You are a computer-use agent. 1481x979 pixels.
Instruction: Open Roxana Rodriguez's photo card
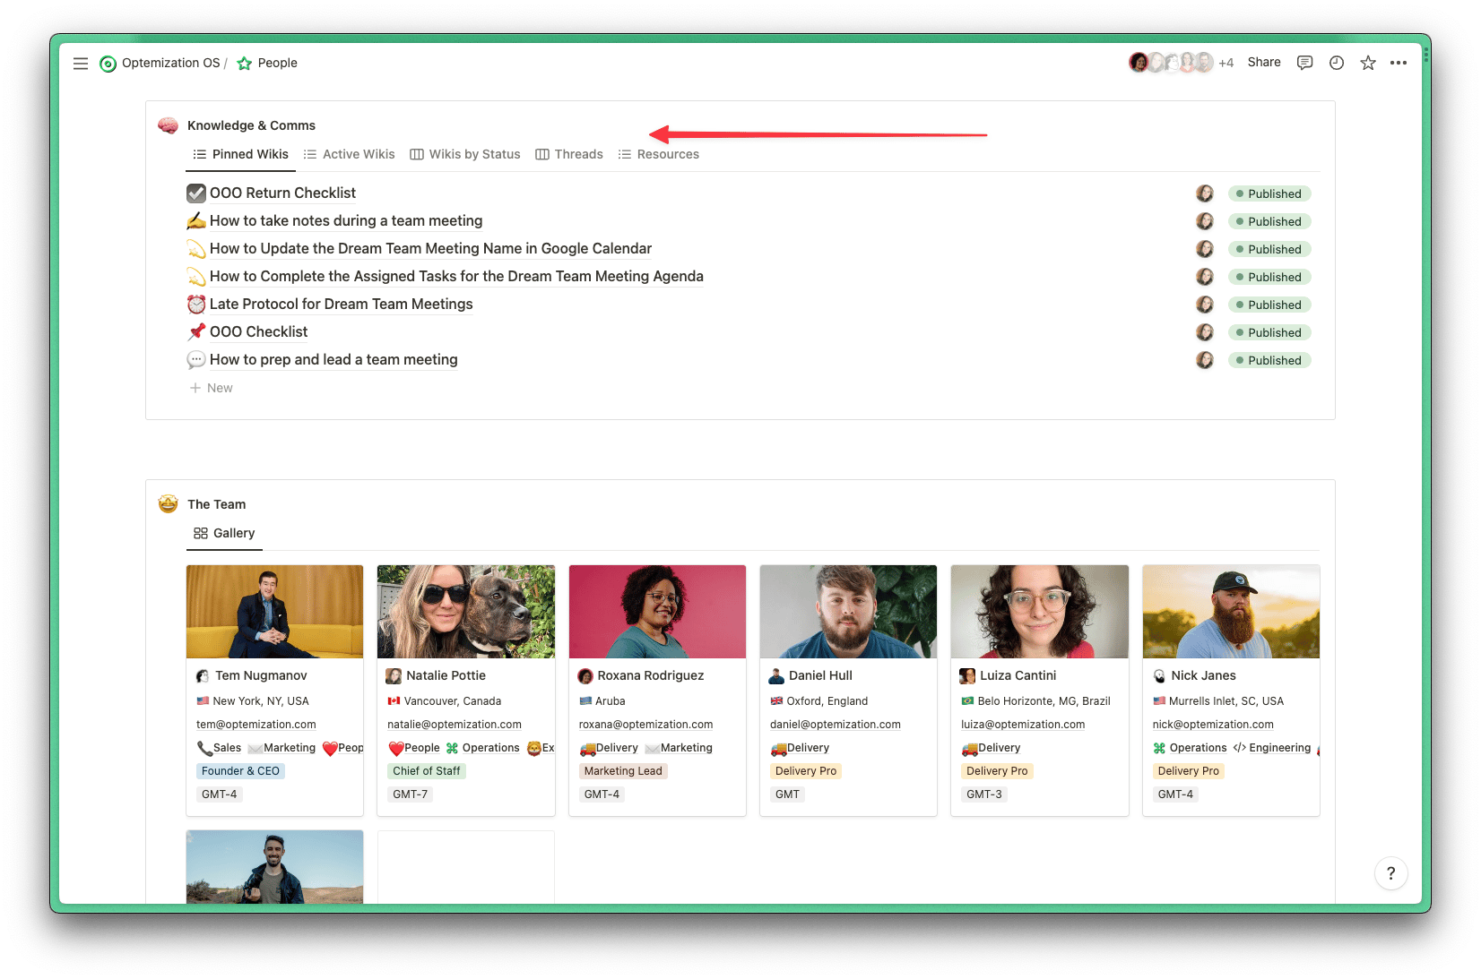[657, 612]
